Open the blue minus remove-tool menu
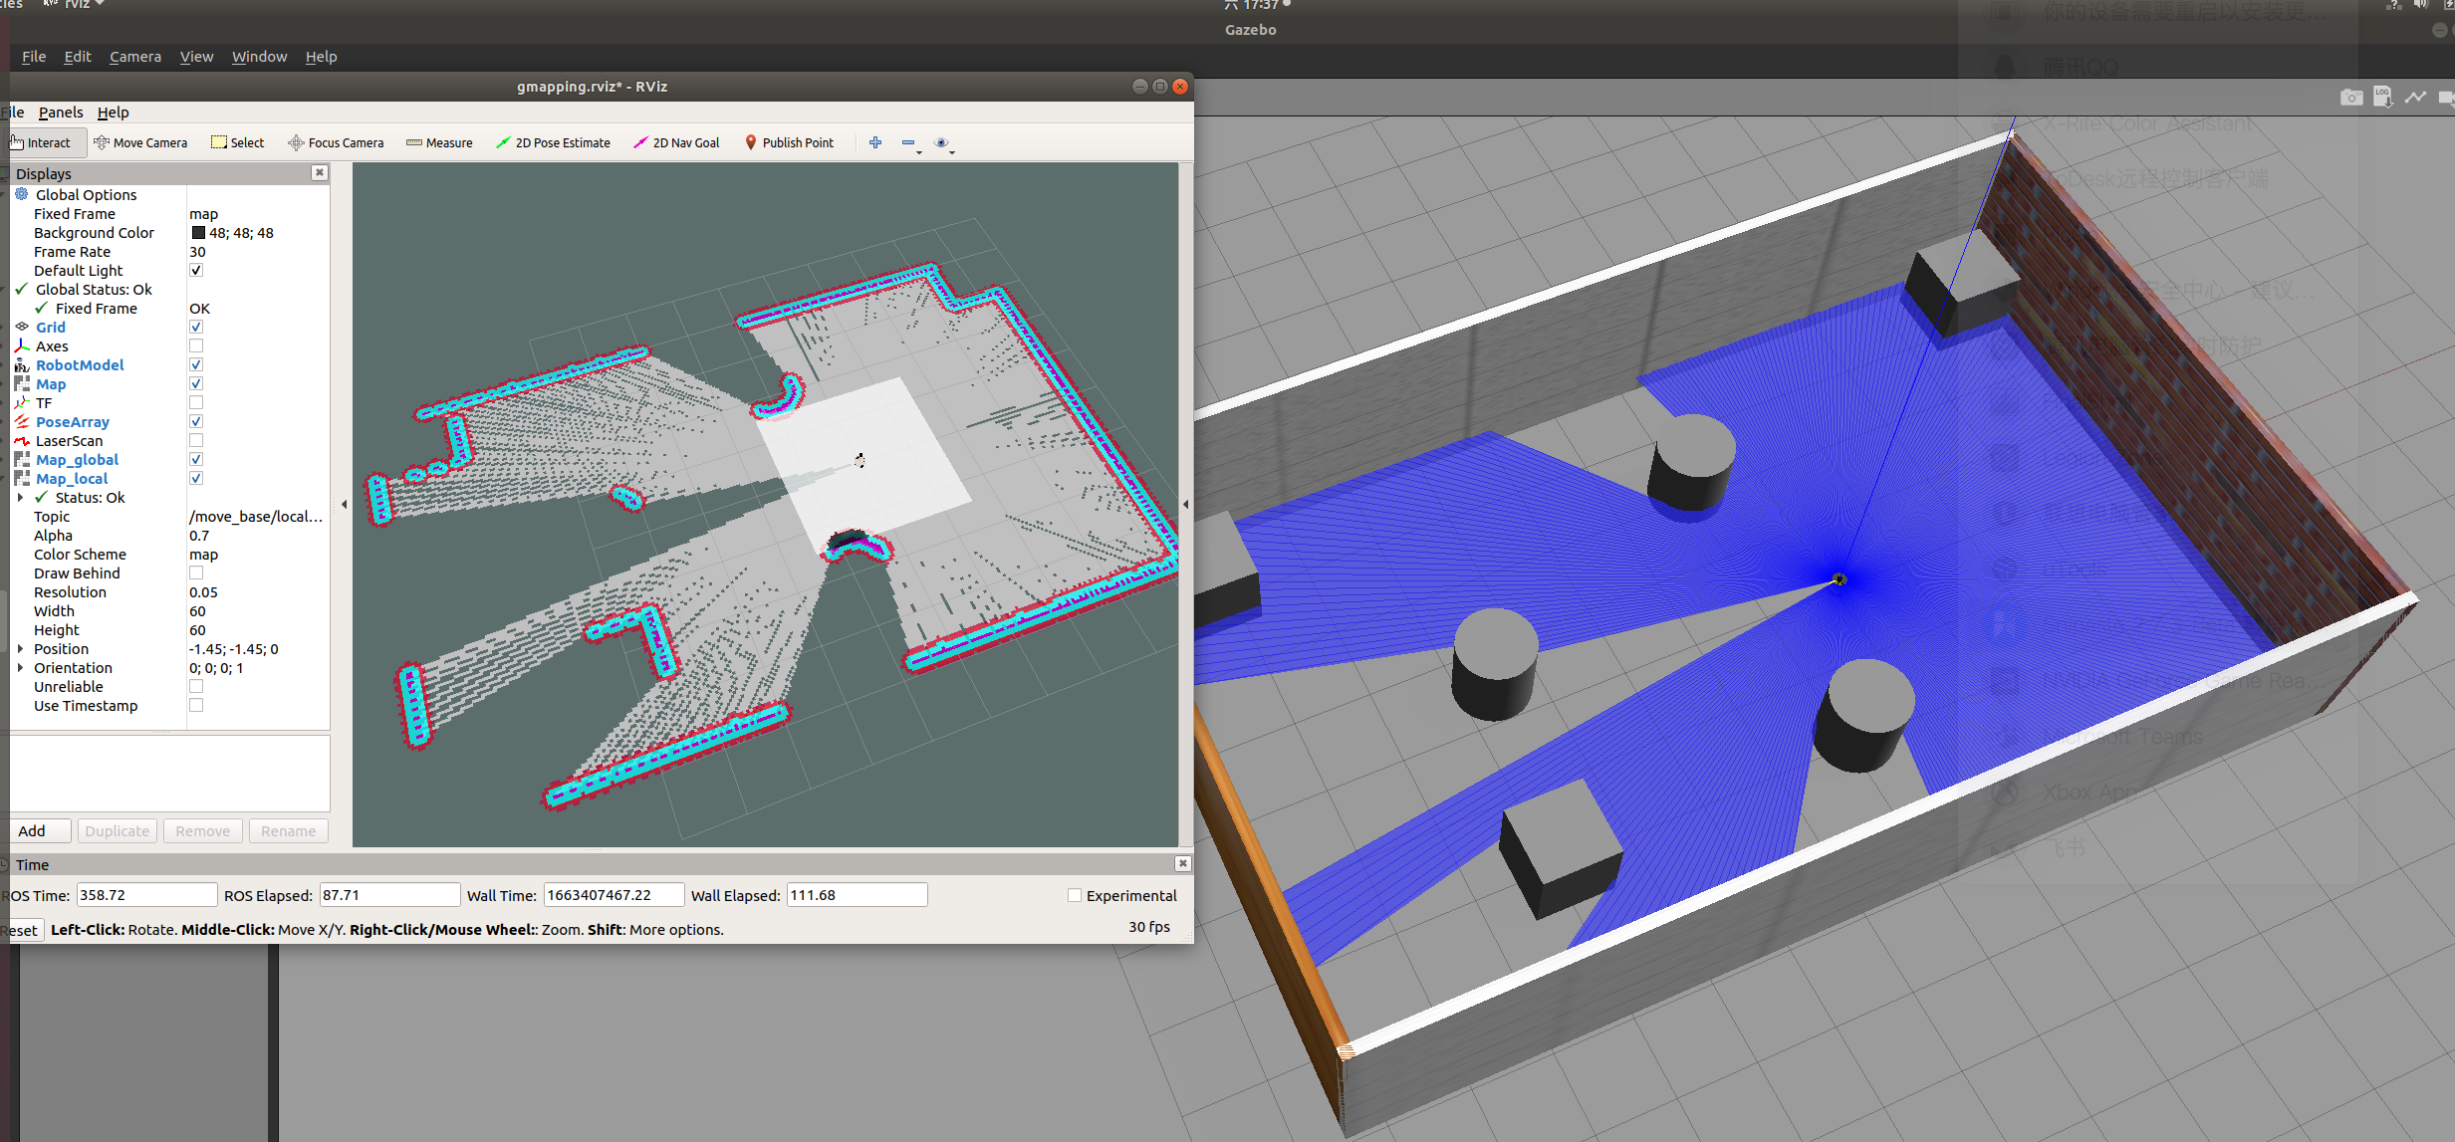Viewport: 2455px width, 1142px height. [910, 143]
